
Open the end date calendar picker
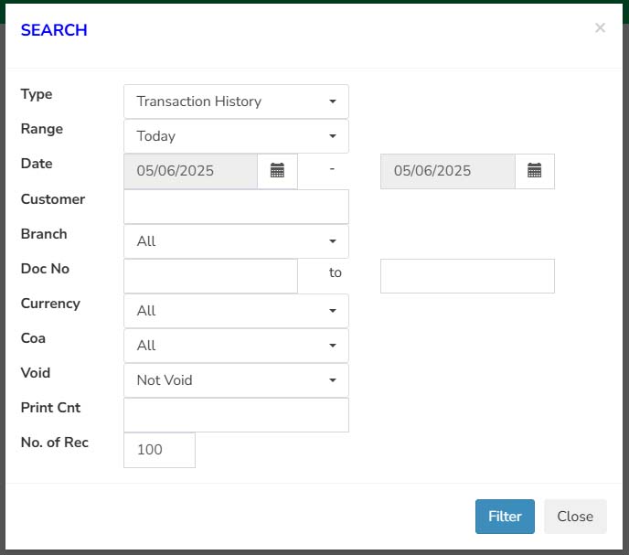[x=534, y=171]
